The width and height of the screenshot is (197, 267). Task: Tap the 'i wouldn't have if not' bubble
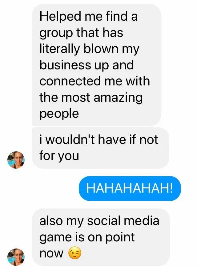(101, 148)
